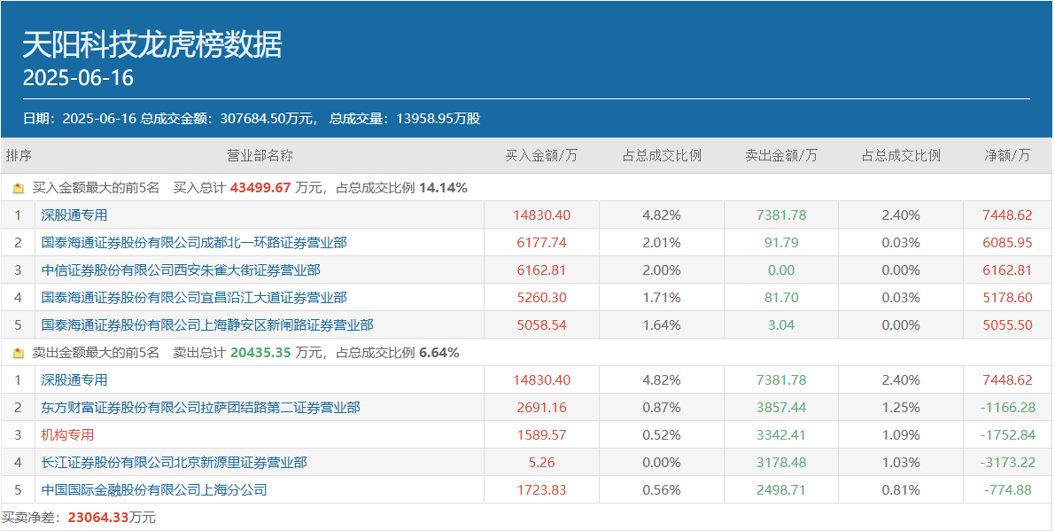Click the 卖出金额/万 column header

(781, 155)
